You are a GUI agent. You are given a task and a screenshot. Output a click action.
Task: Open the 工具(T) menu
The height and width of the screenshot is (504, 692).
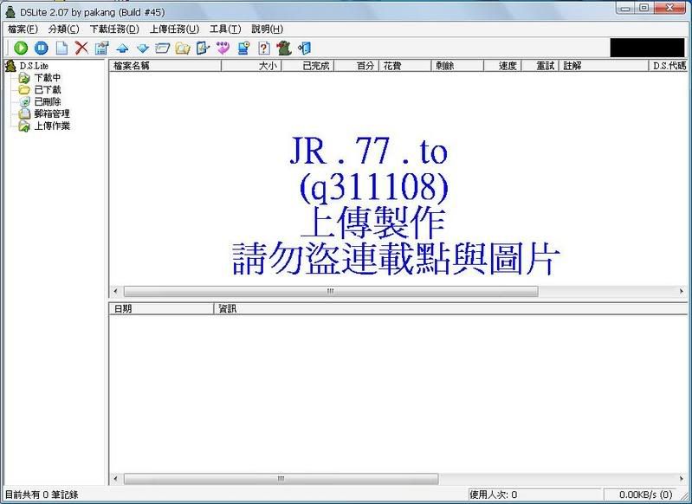point(225,29)
